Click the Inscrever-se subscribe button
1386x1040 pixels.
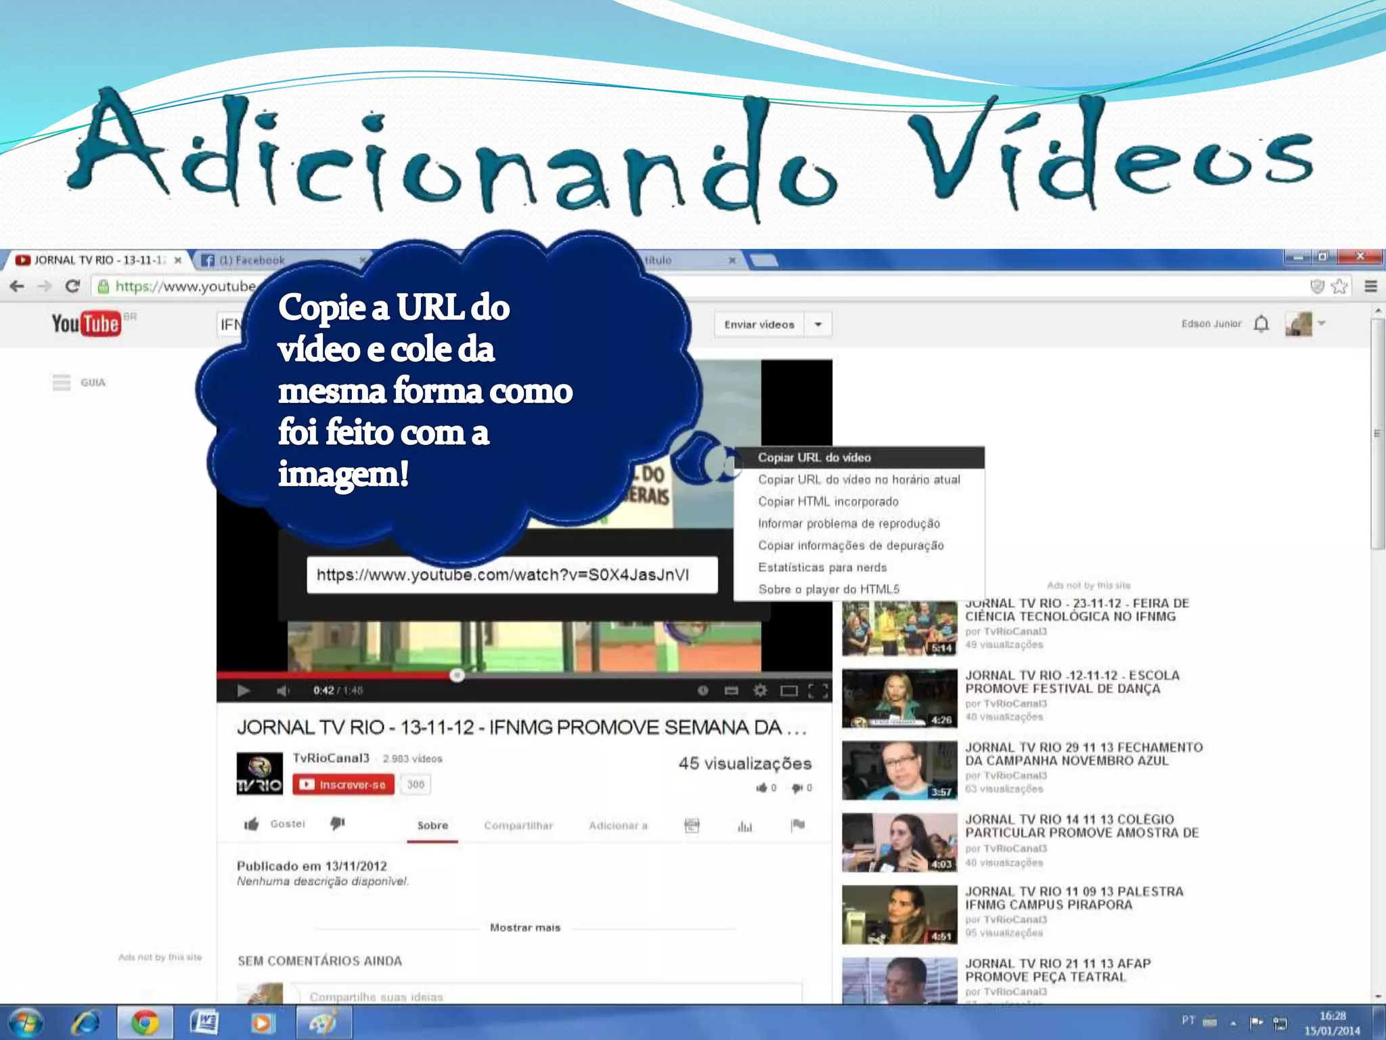tap(343, 784)
